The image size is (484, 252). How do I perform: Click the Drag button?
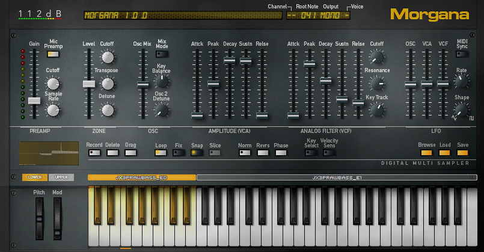(130, 153)
